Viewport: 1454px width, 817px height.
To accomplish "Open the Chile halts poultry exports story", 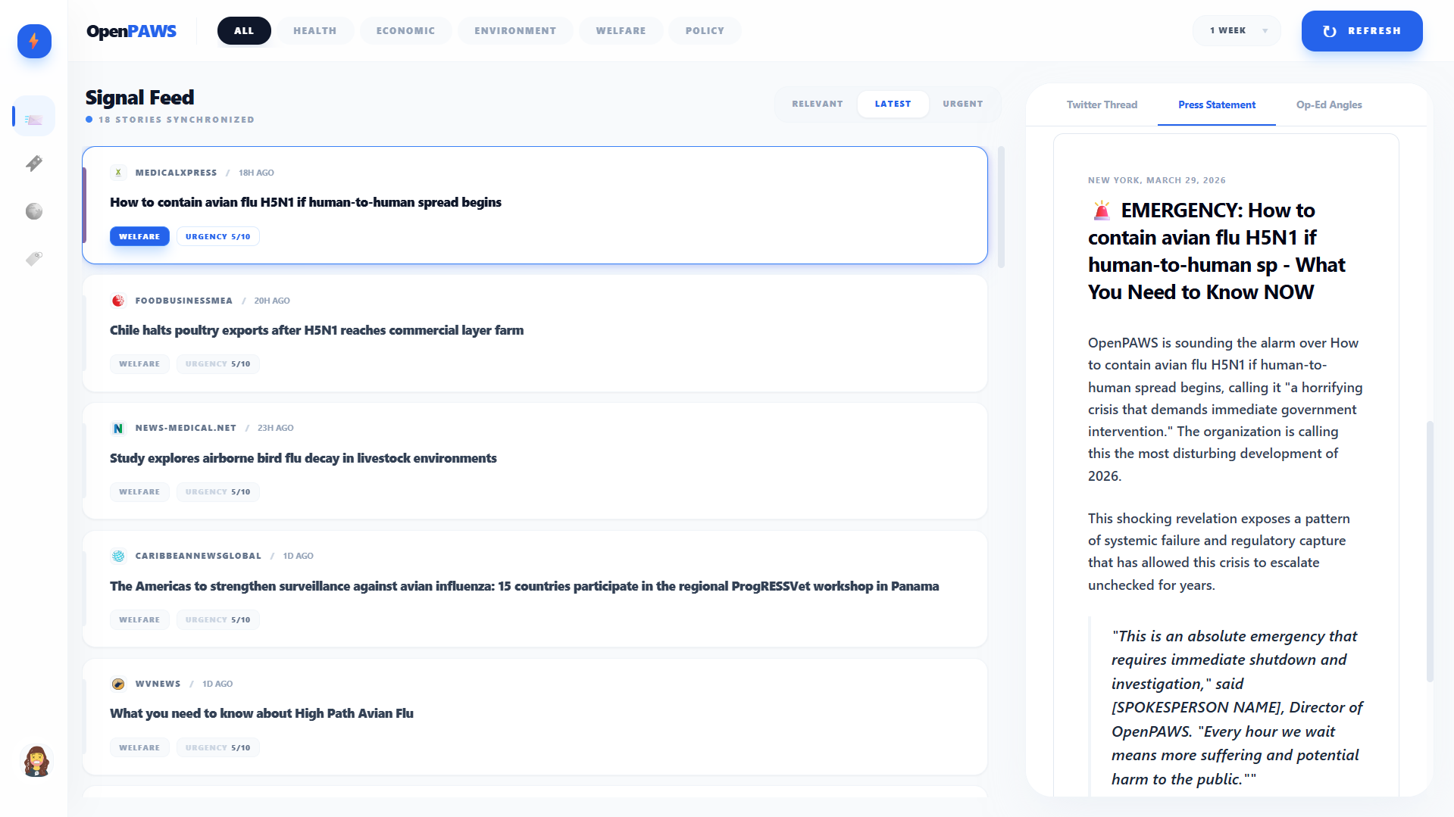I will click(x=317, y=331).
